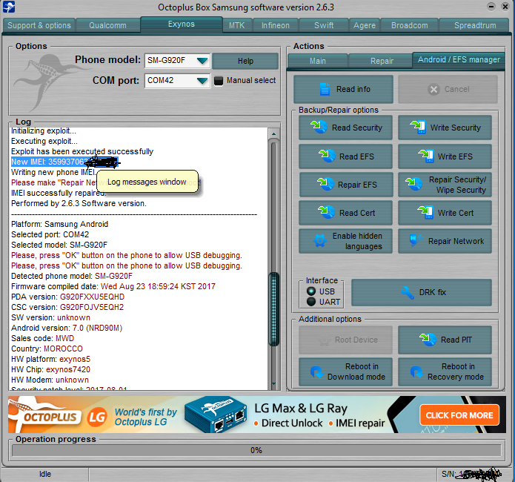Click the Help button
This screenshot has width=515, height=482.
[245, 61]
